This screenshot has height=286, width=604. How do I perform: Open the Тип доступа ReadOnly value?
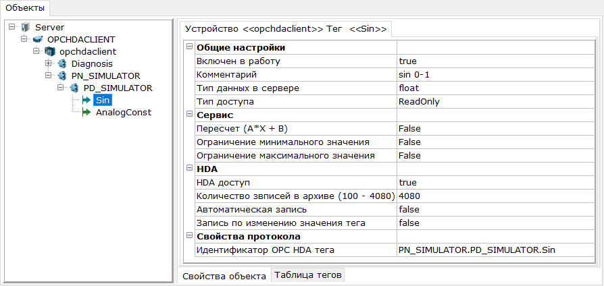point(495,101)
